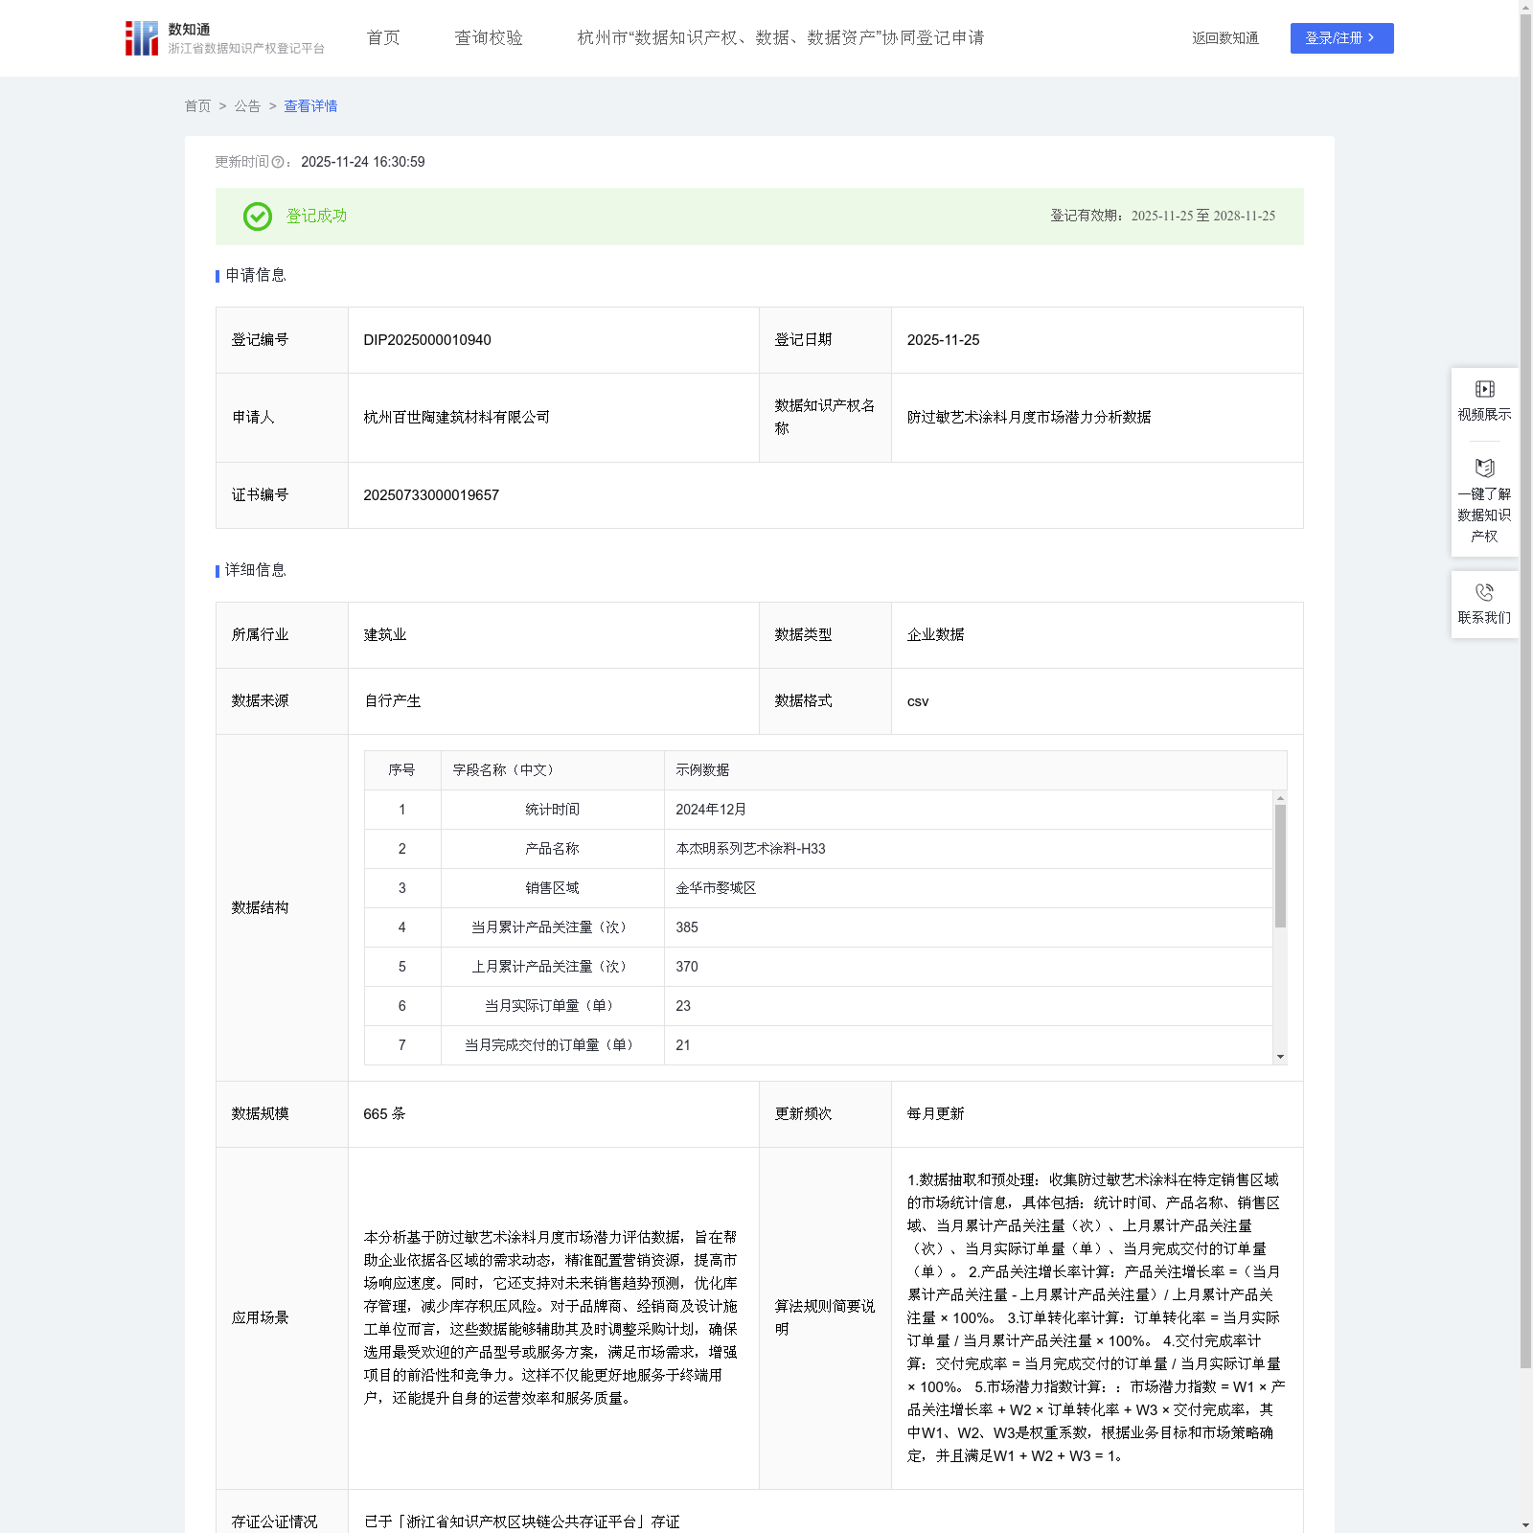Go to 公告 in the breadcrumb
1533x1533 pixels.
(247, 106)
